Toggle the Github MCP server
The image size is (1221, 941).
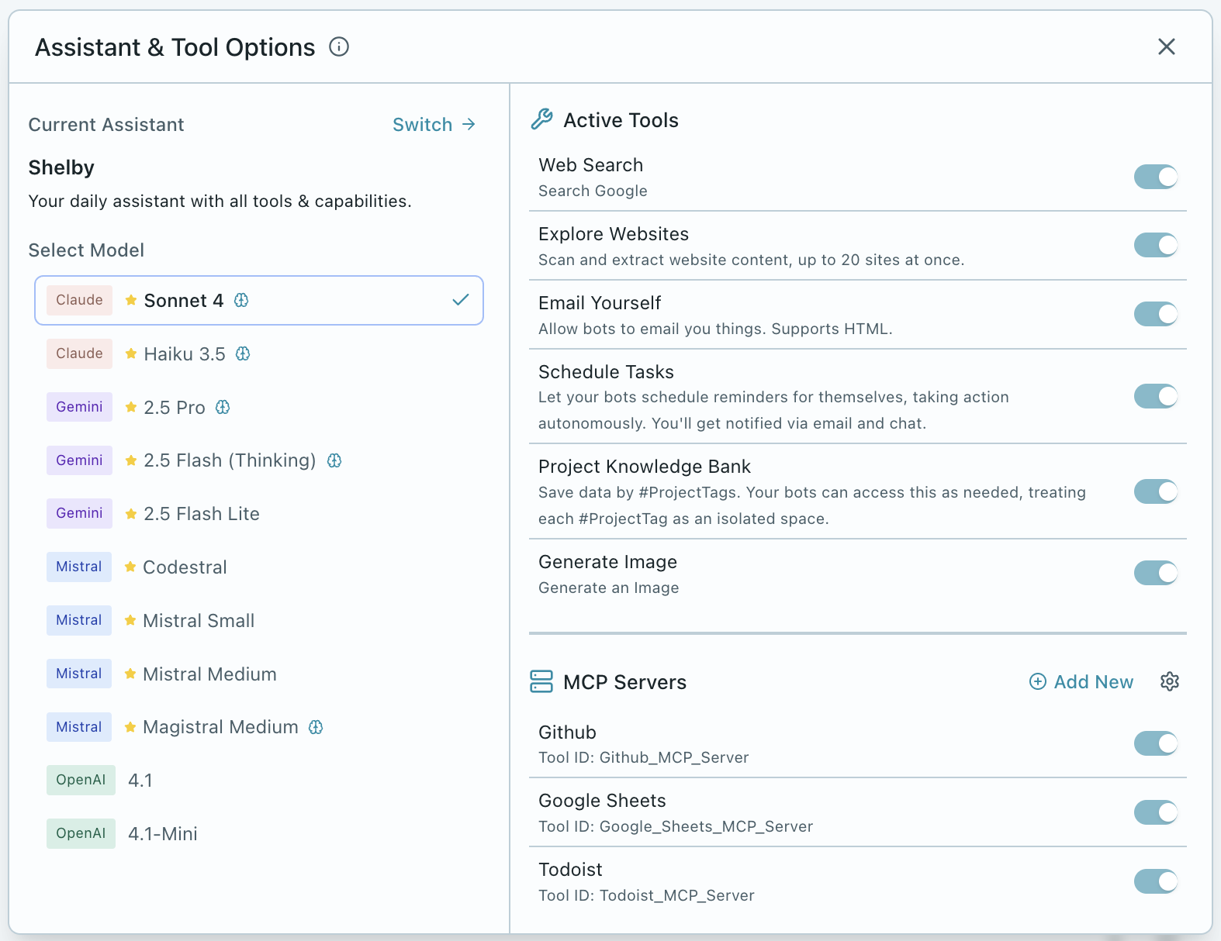(1156, 743)
